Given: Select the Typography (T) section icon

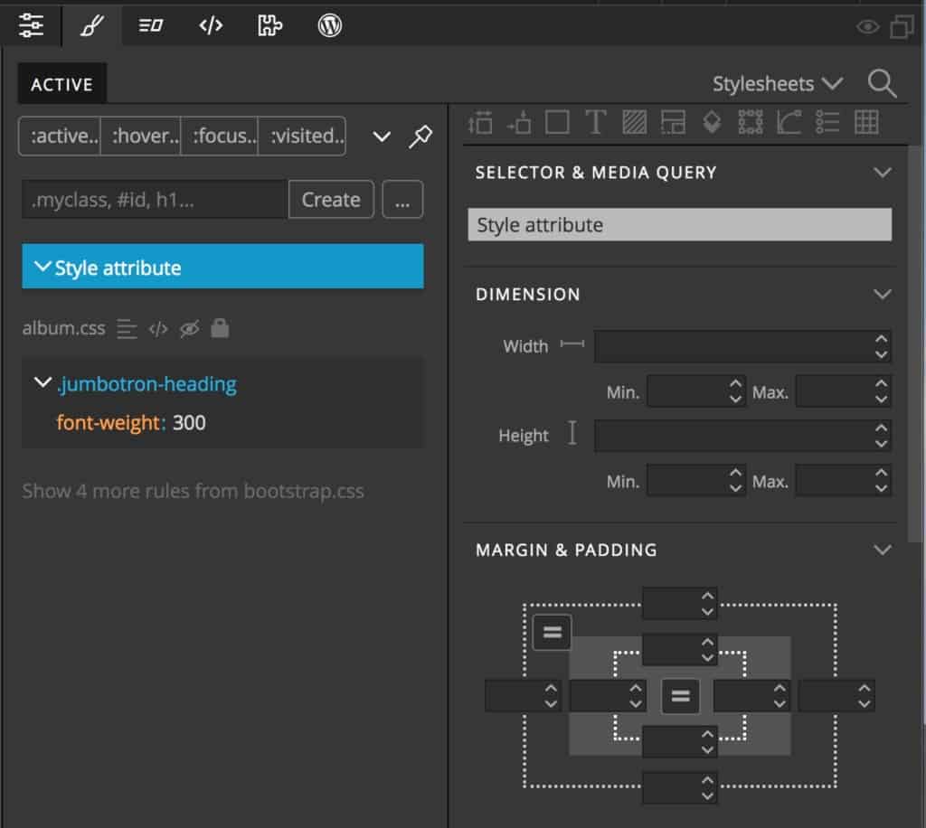Looking at the screenshot, I should point(594,124).
